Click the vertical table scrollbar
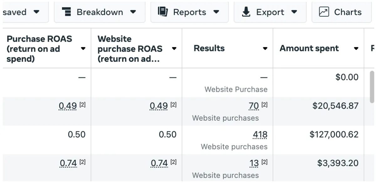This screenshot has height=183, width=376. coord(372,87)
